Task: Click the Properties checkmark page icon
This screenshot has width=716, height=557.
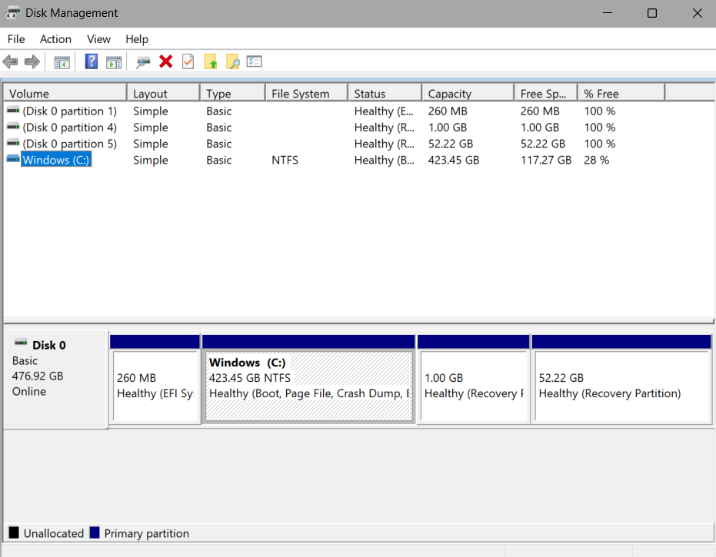Action: 188,61
